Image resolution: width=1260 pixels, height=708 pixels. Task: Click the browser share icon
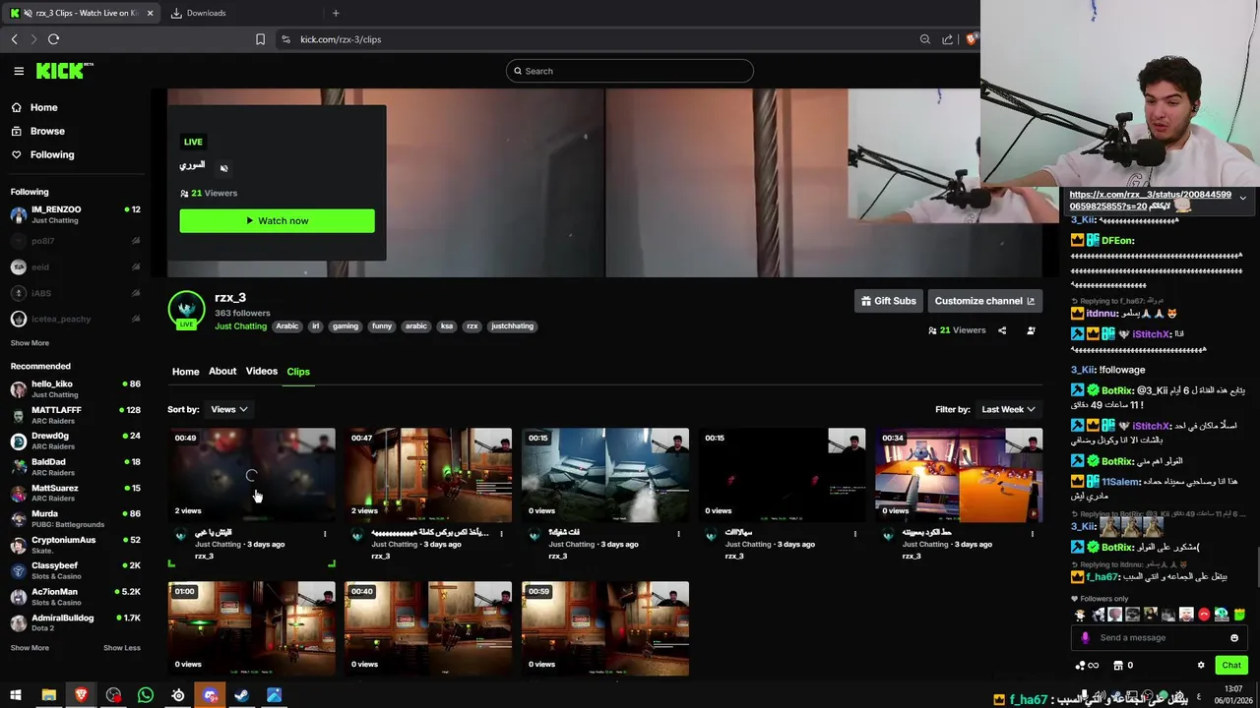[x=947, y=39]
